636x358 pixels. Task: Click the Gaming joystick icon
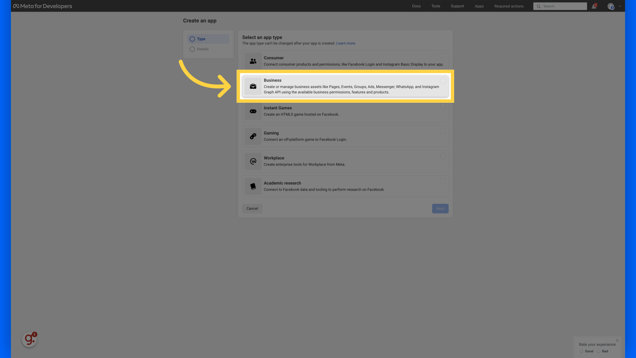[x=253, y=136]
